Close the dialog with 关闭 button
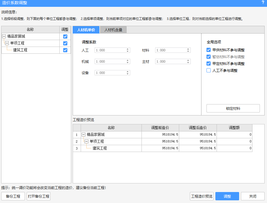Viewport: 267px width, 203px height. pyautogui.click(x=253, y=196)
